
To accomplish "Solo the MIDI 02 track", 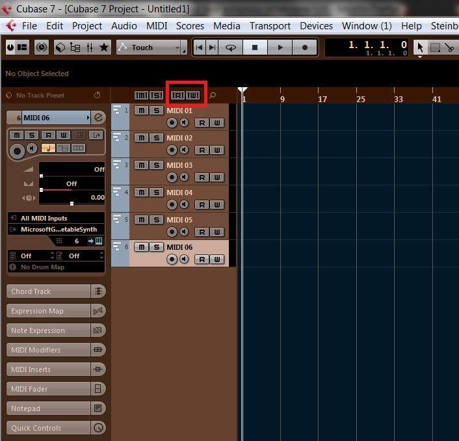I will coord(157,138).
